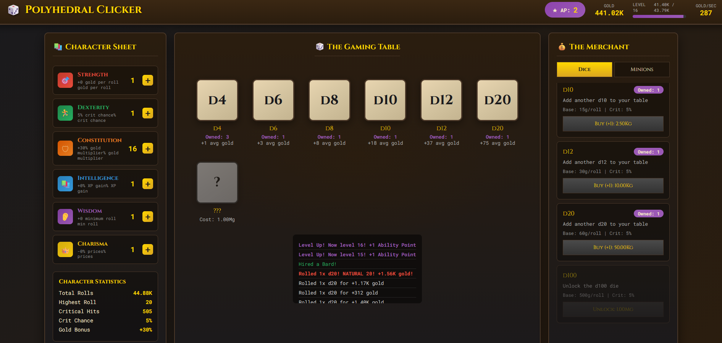
Task: Click the Gold 441.02K counter
Action: (609, 10)
